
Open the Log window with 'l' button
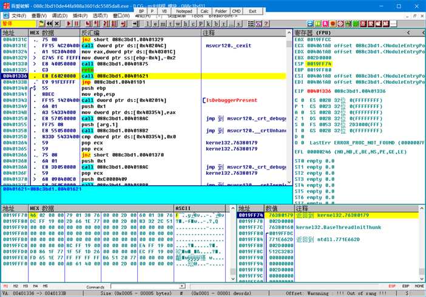pyautogui.click(x=147, y=24)
